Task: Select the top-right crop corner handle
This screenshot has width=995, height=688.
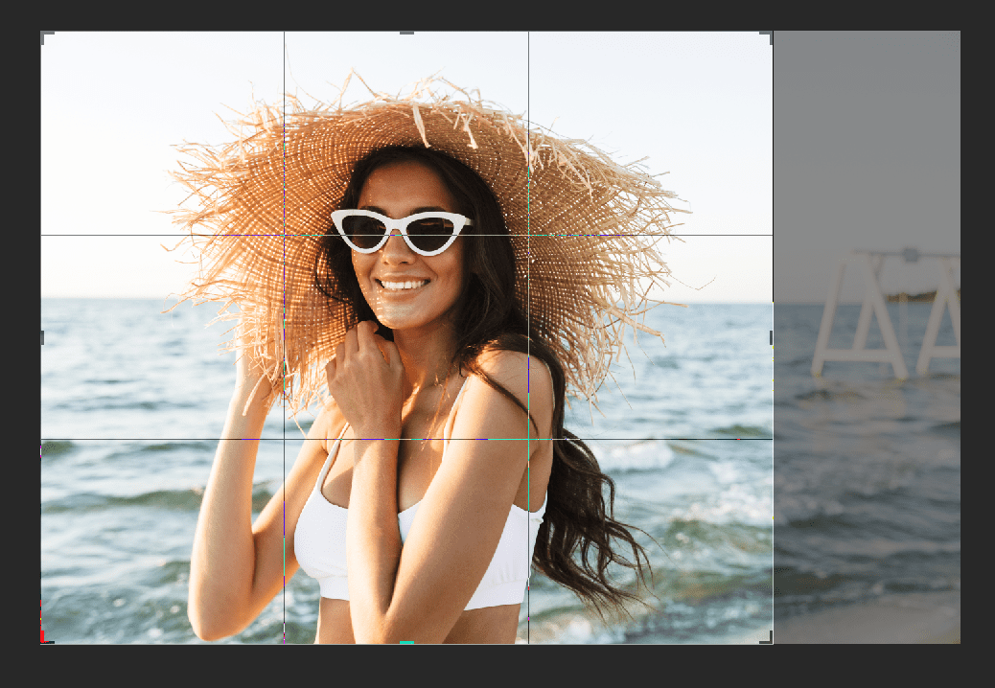Action: point(768,36)
